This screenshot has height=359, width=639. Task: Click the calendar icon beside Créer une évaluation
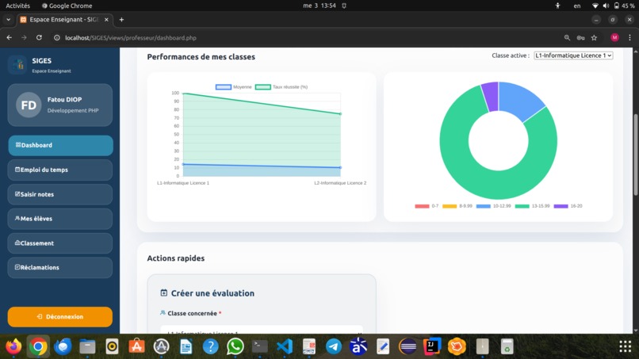(164, 293)
